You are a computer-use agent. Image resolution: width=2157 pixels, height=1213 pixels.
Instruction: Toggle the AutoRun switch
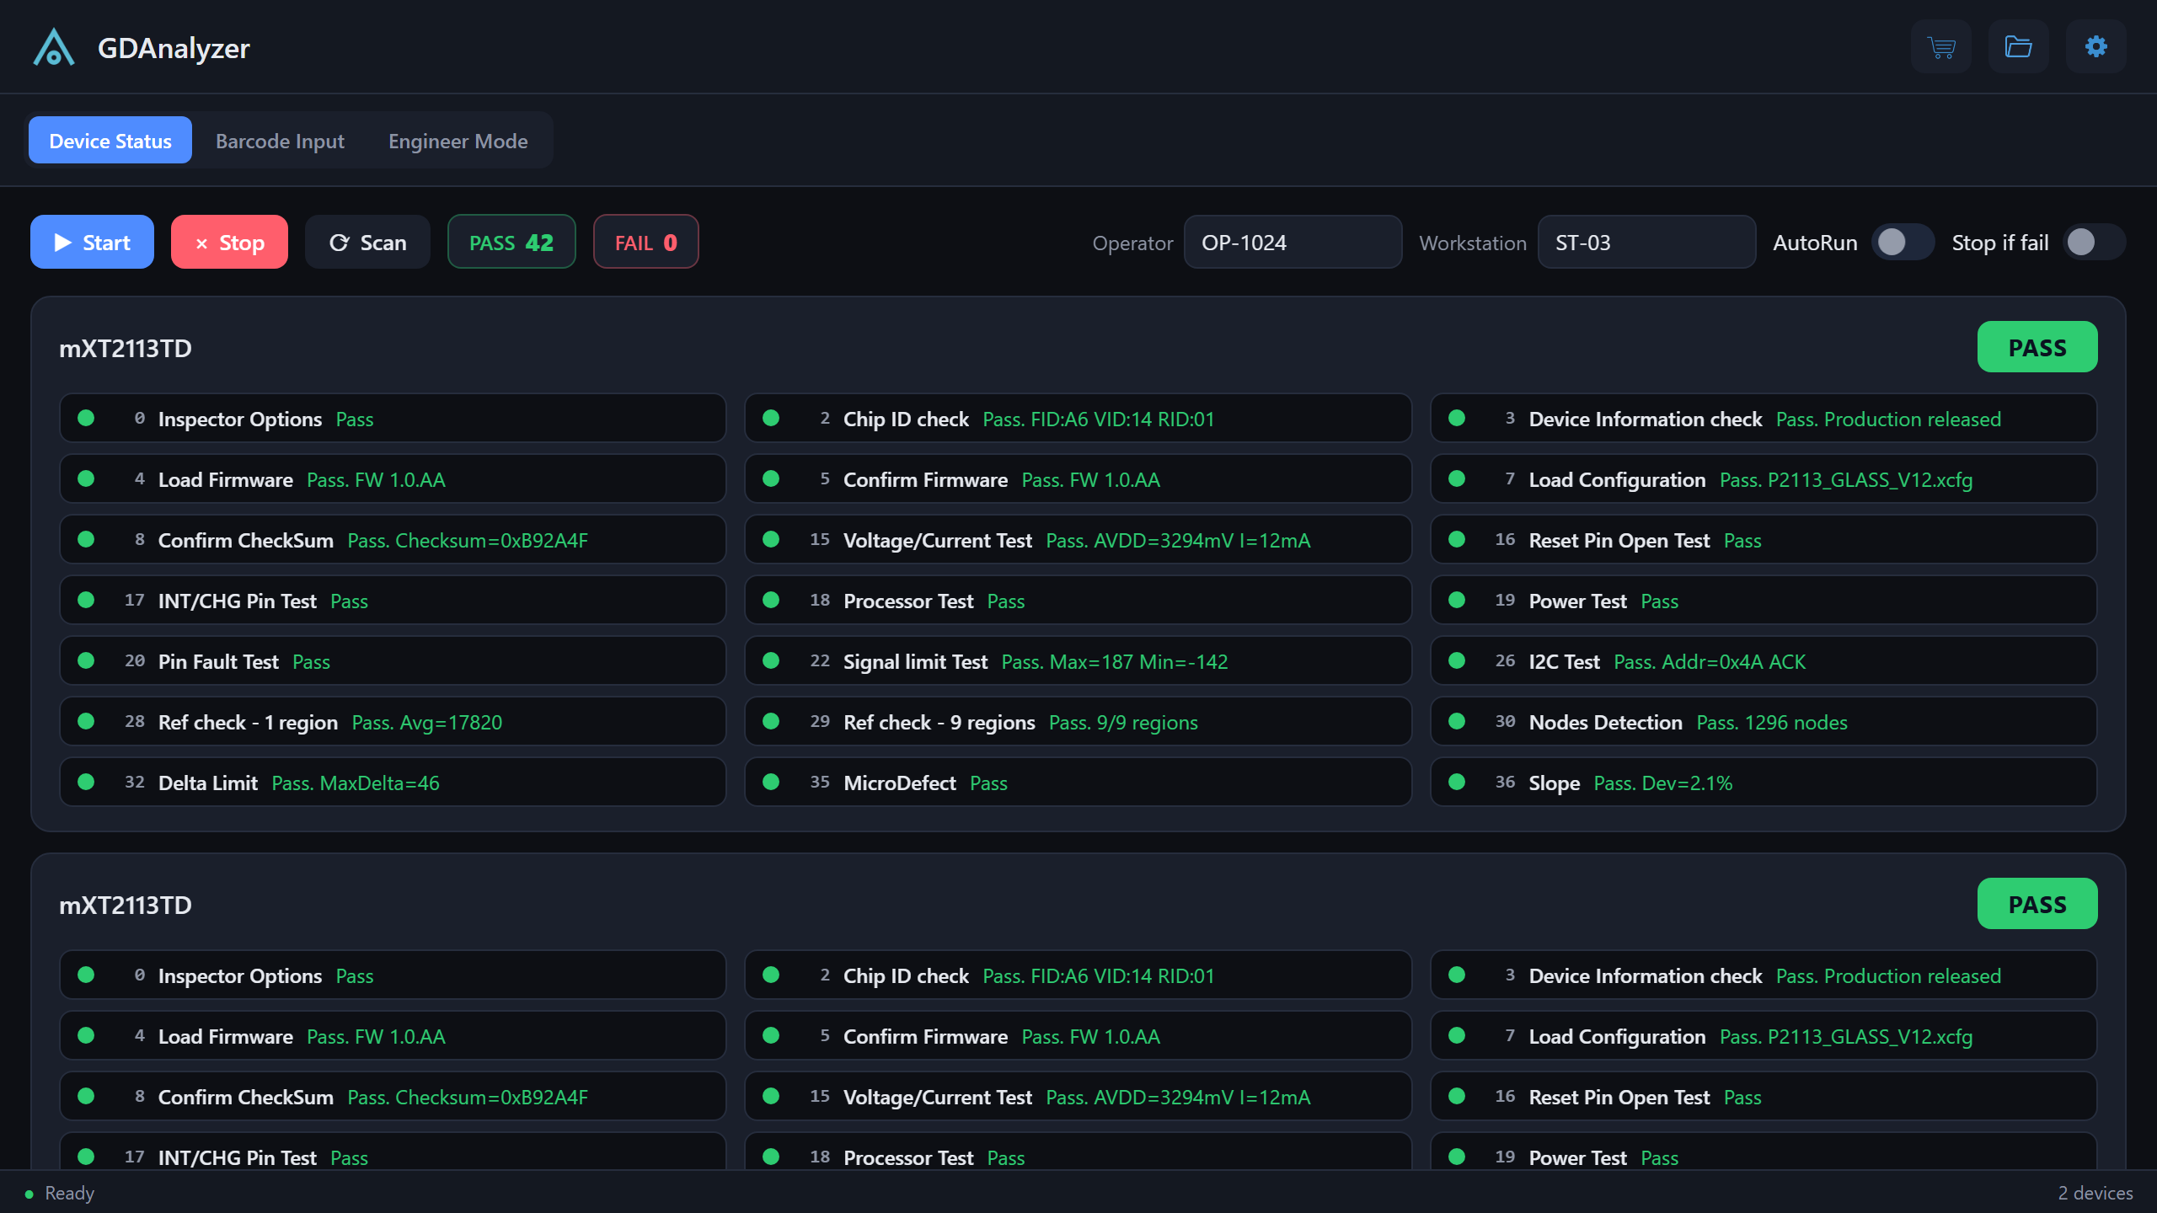click(x=1903, y=243)
